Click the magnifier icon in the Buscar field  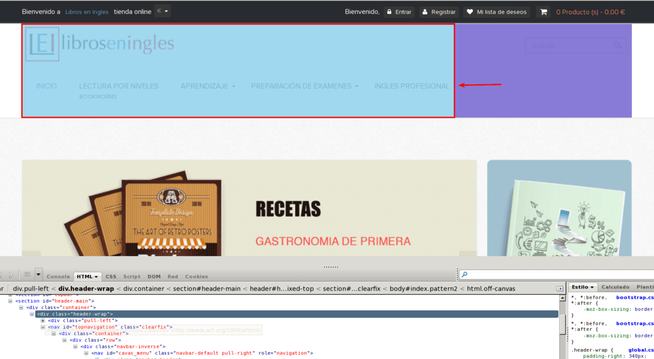tap(618, 45)
